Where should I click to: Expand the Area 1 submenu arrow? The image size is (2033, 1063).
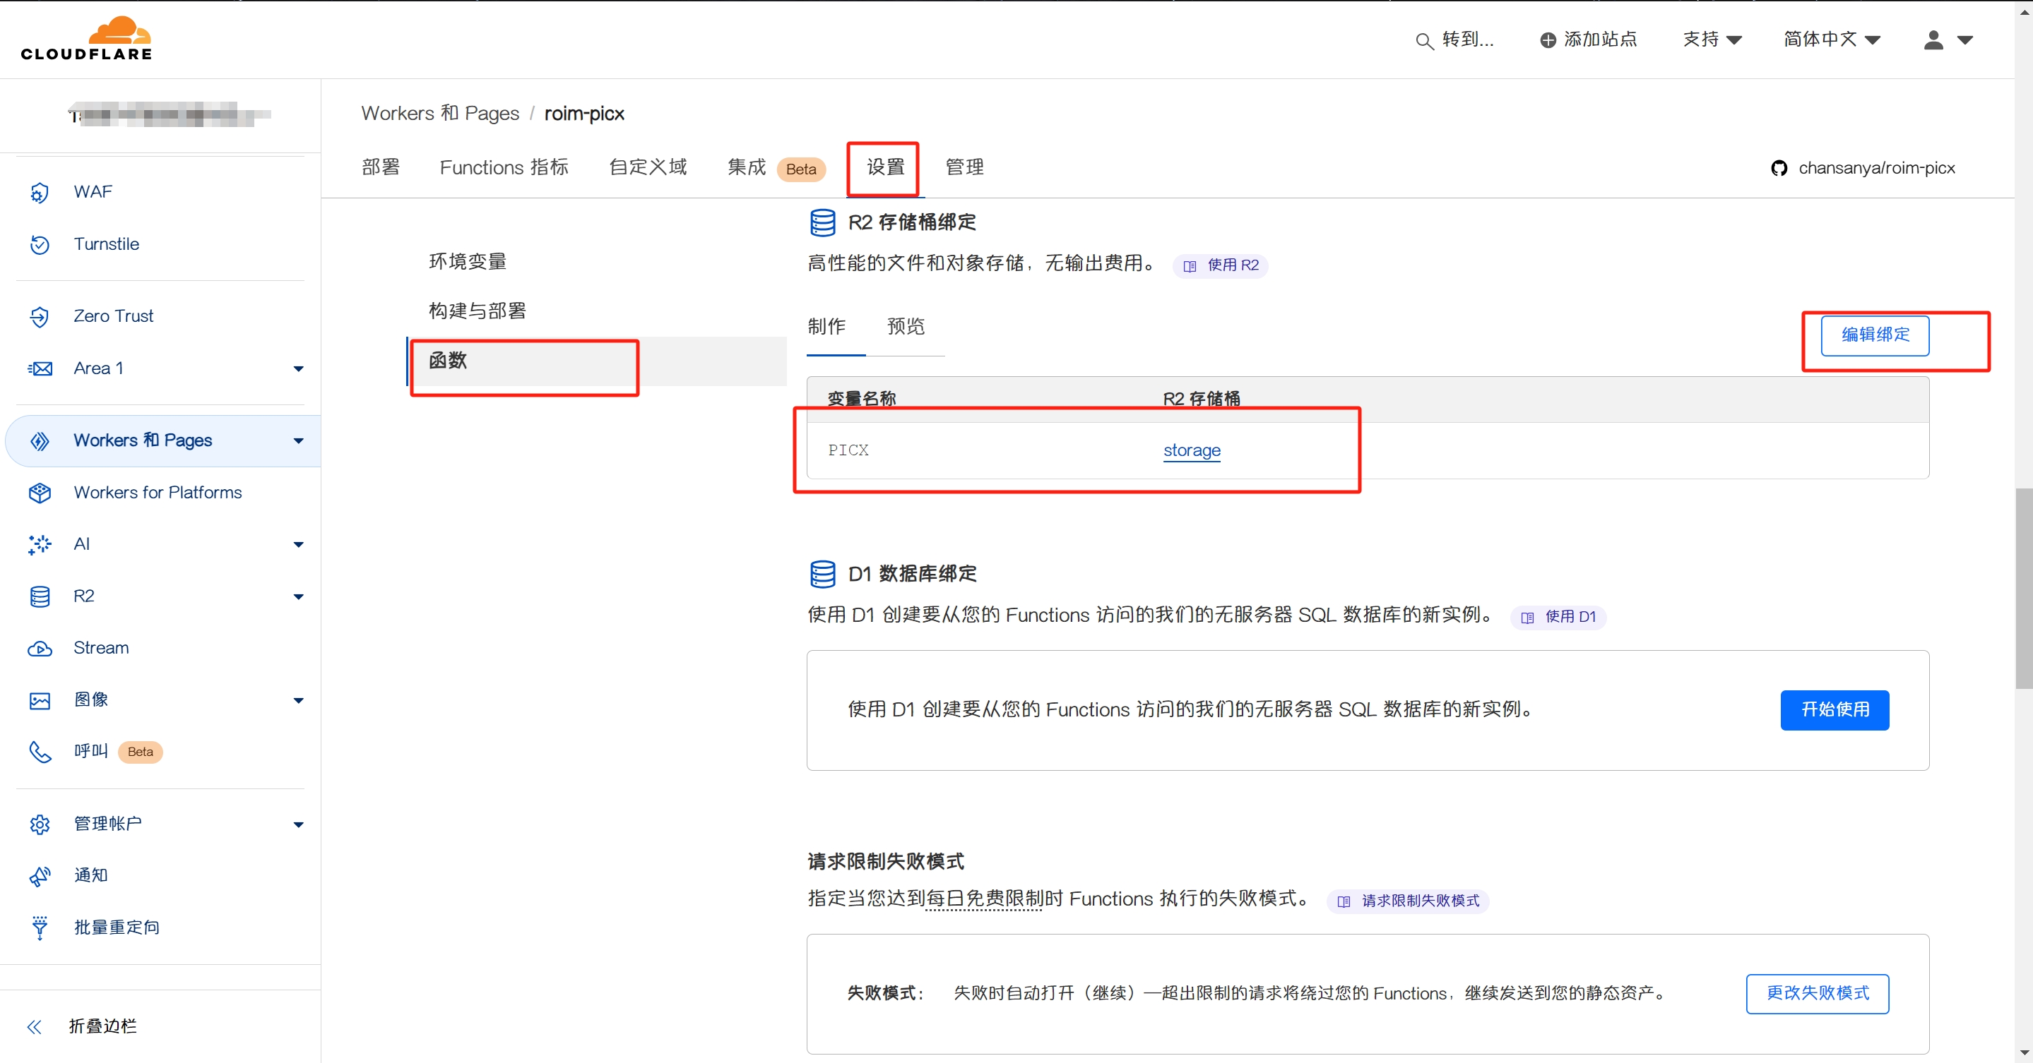coord(298,369)
